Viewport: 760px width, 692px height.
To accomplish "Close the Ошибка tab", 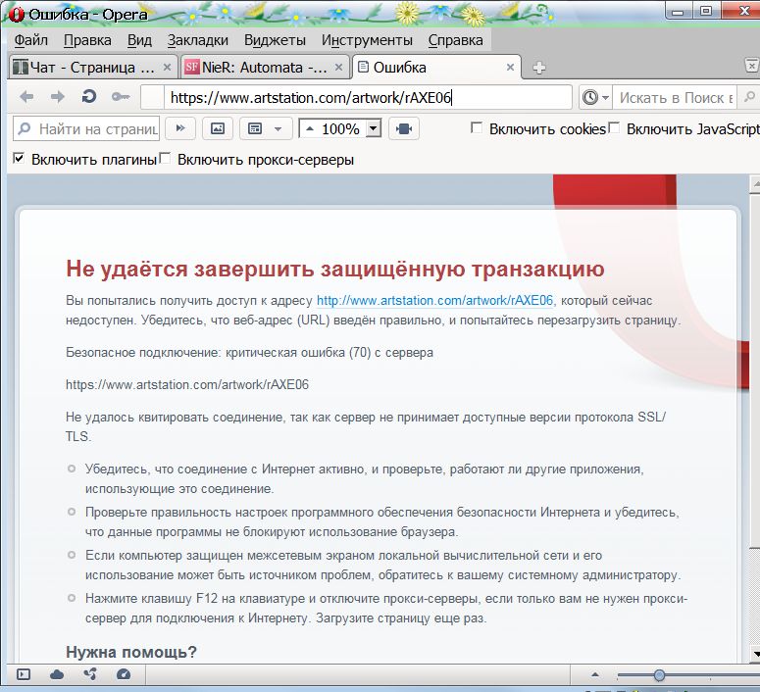I will (510, 67).
